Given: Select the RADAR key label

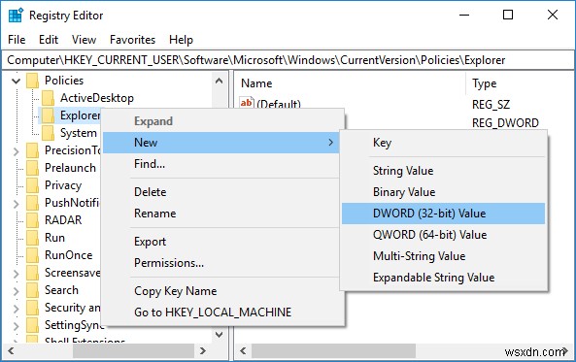Looking at the screenshot, I should (63, 220).
